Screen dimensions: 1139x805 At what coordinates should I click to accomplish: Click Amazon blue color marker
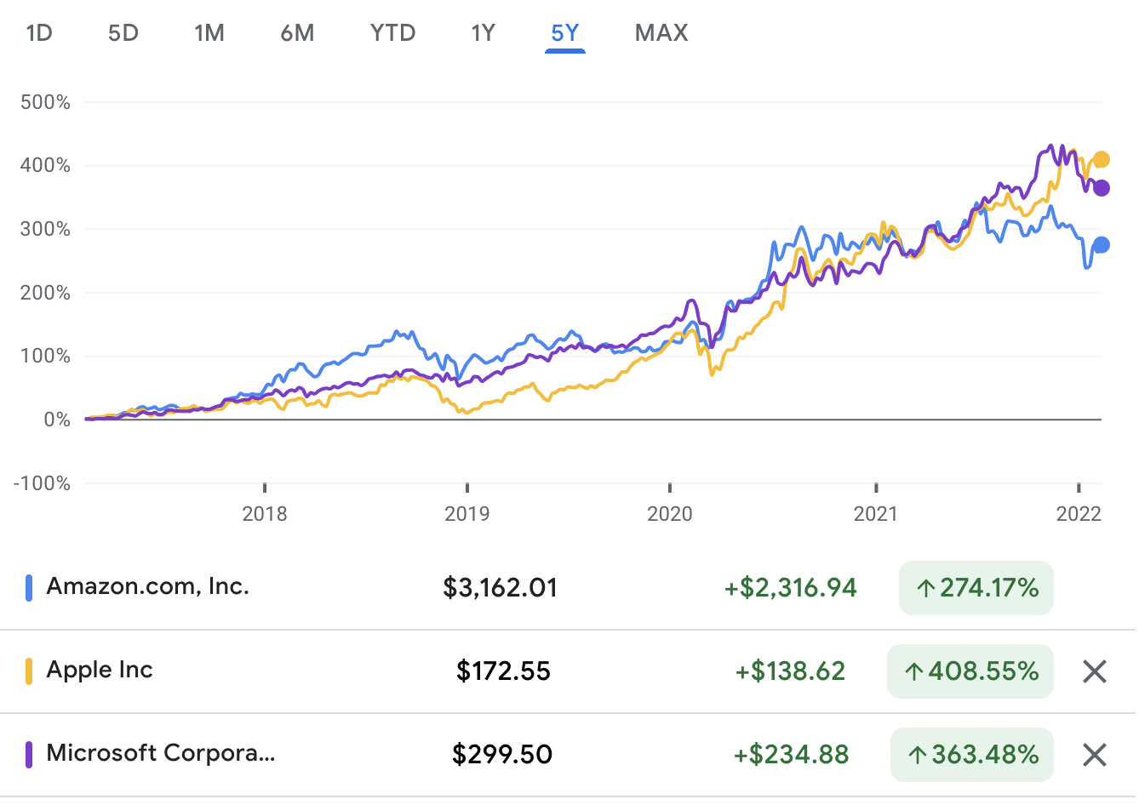pos(29,588)
